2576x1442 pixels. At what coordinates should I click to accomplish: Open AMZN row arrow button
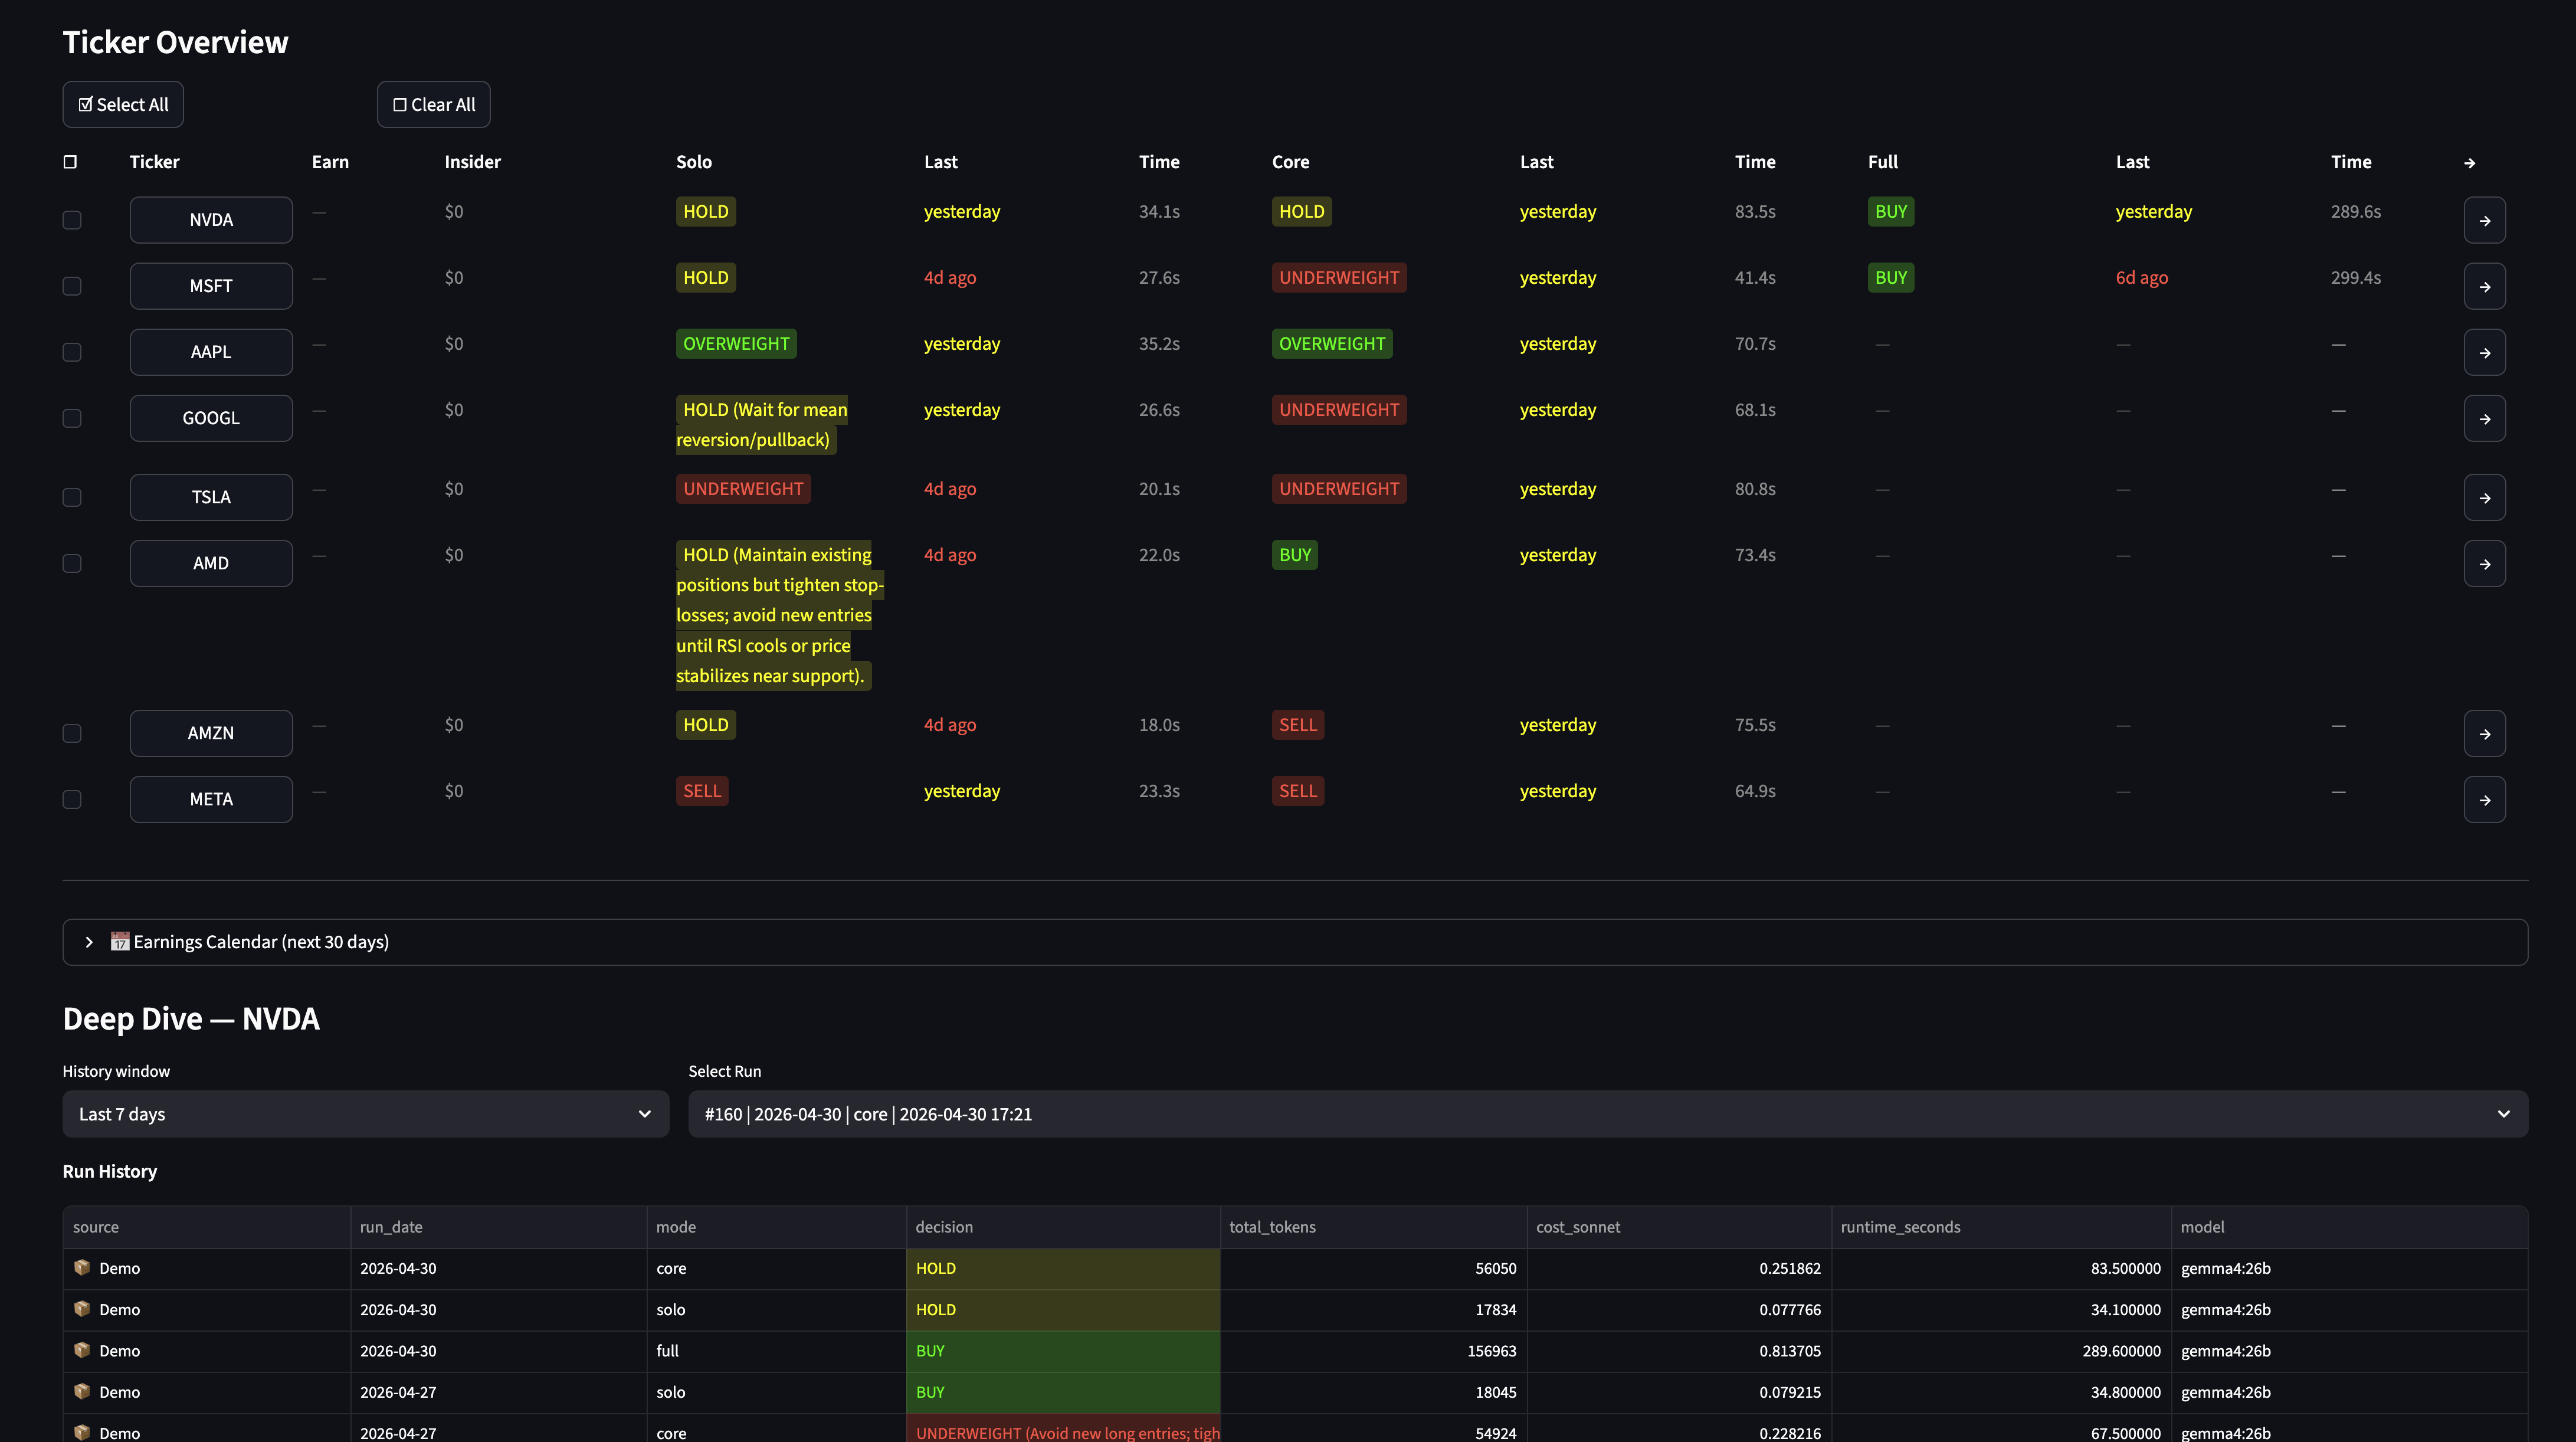(x=2484, y=733)
